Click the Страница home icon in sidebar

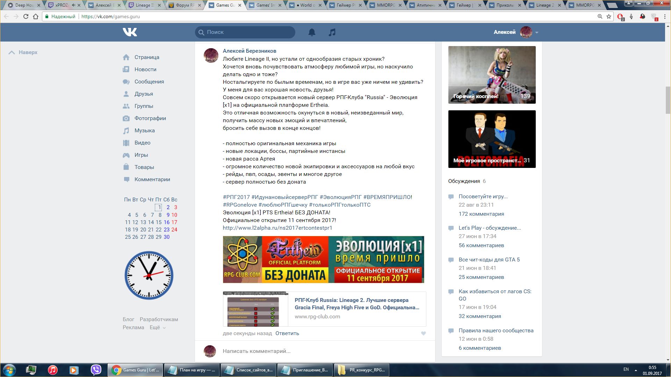[x=126, y=57]
